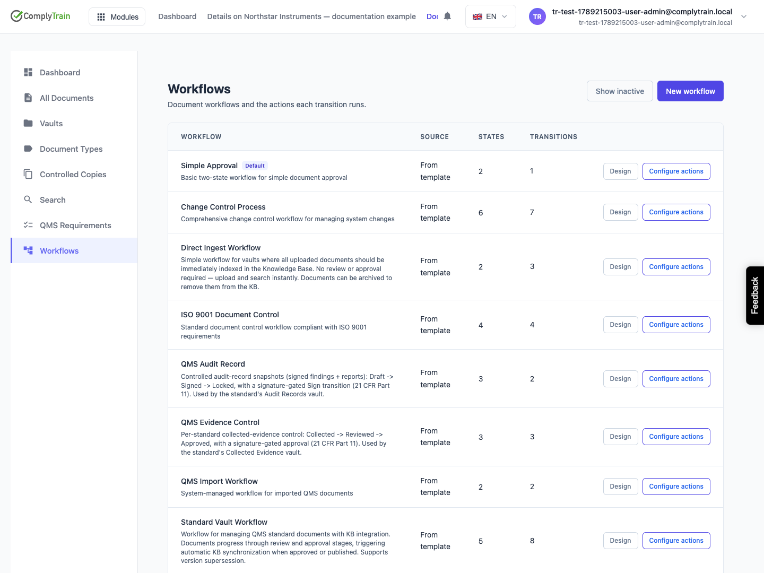The height and width of the screenshot is (573, 764).
Task: Select the Change Control Process name
Action: (223, 207)
